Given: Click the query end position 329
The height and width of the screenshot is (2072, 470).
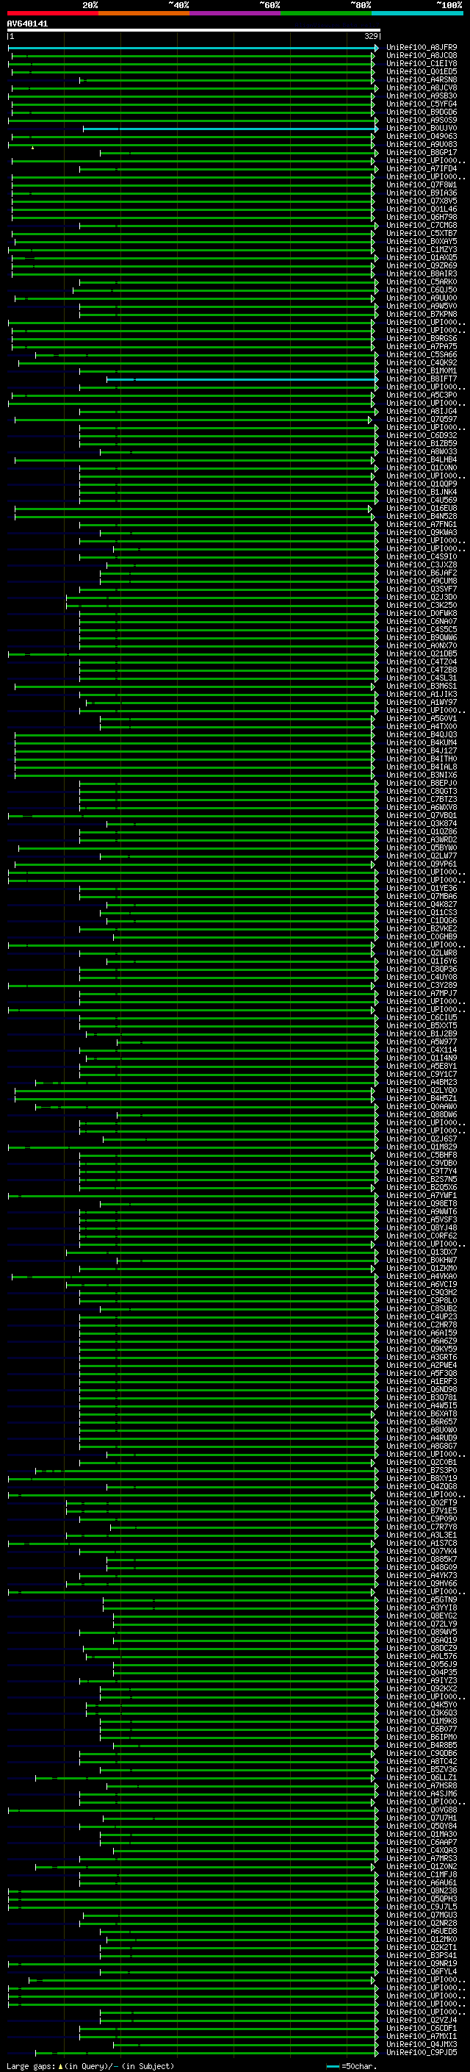Looking at the screenshot, I should point(371,36).
